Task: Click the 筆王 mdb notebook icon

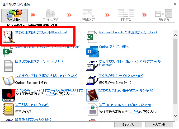Action: [8, 109]
